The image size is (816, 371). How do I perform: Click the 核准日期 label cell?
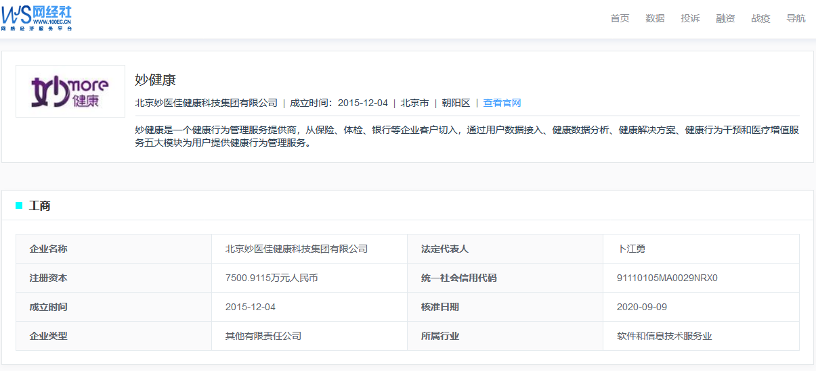click(505, 307)
